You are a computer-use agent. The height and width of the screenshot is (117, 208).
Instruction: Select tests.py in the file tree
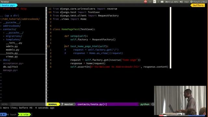[x=12, y=53]
